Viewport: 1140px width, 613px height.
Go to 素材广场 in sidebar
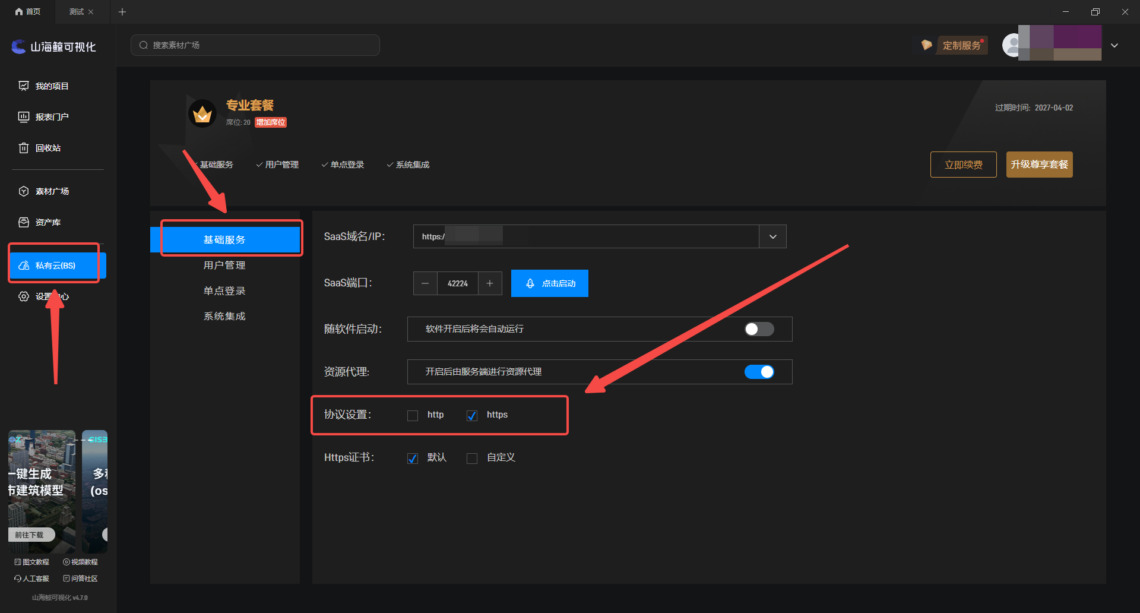(52, 191)
